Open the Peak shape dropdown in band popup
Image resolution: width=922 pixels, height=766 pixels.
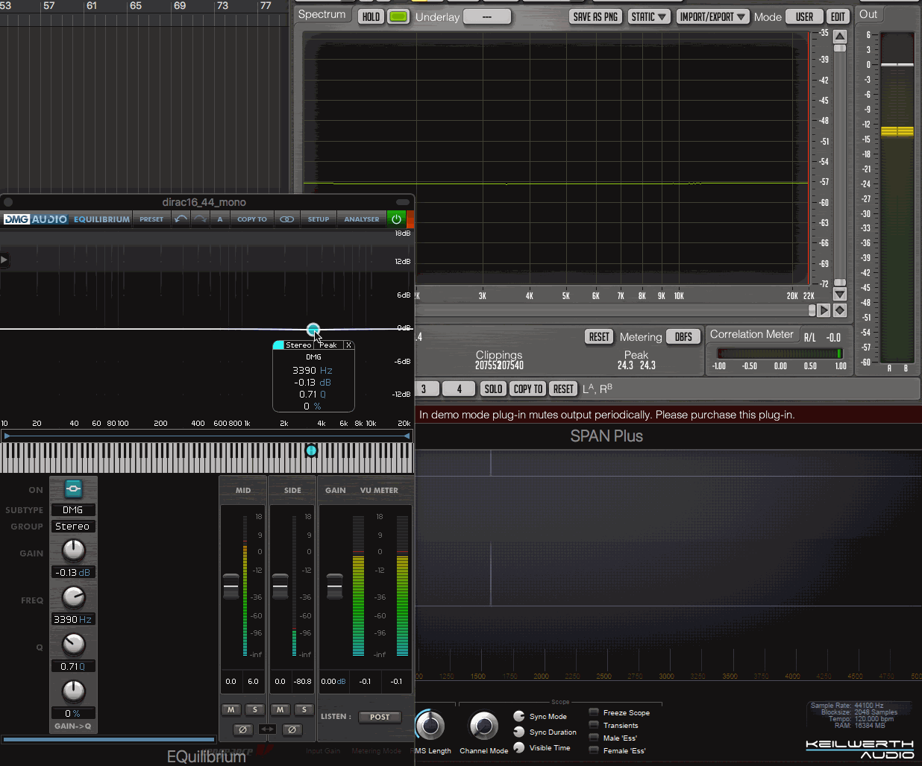coord(328,345)
